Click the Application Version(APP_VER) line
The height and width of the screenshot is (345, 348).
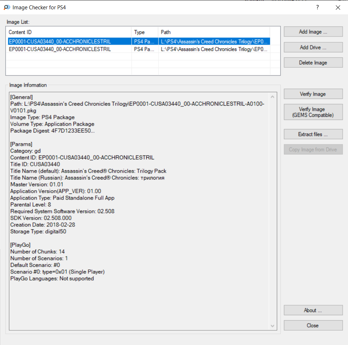pyautogui.click(x=56, y=191)
